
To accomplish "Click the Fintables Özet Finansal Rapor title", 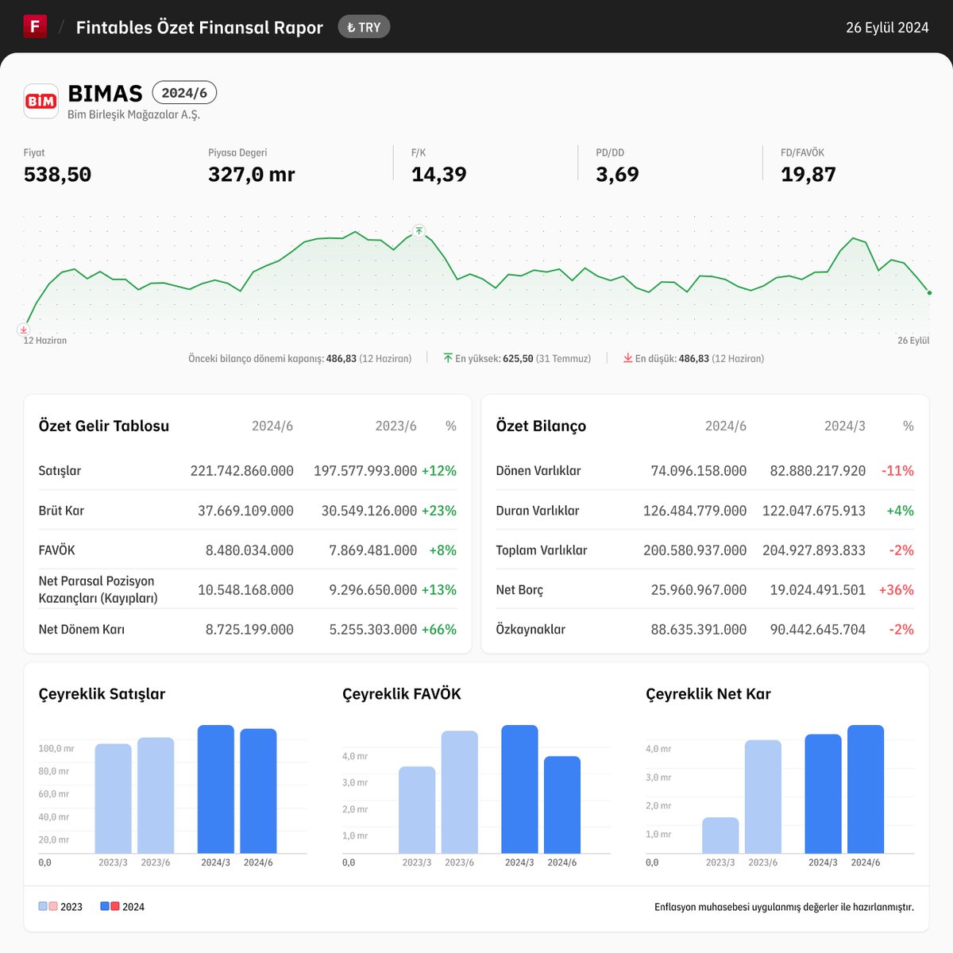I will (x=199, y=27).
